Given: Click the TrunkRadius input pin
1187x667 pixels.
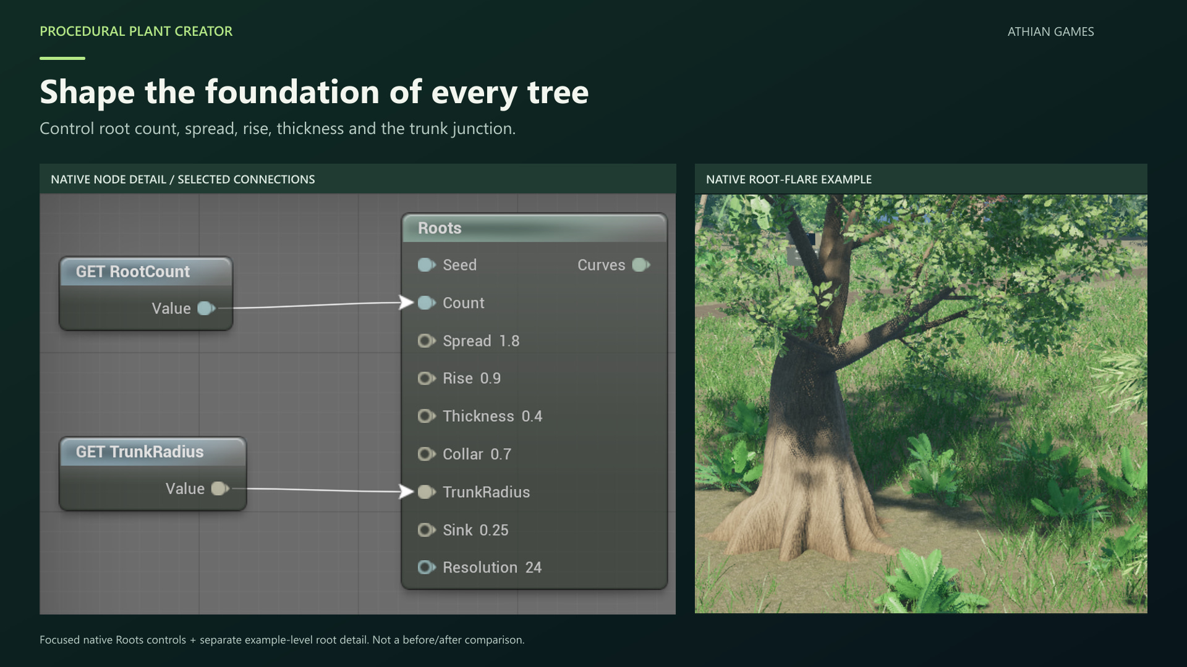Looking at the screenshot, I should tap(427, 492).
